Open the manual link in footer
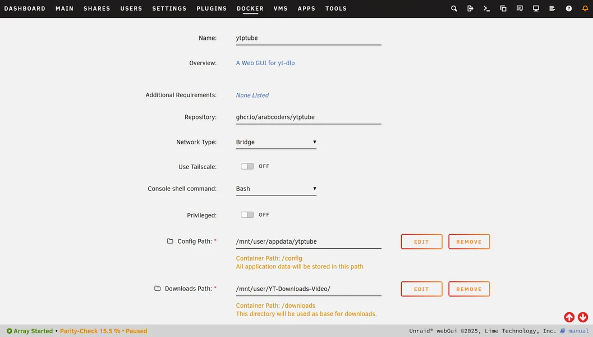 tap(578, 331)
